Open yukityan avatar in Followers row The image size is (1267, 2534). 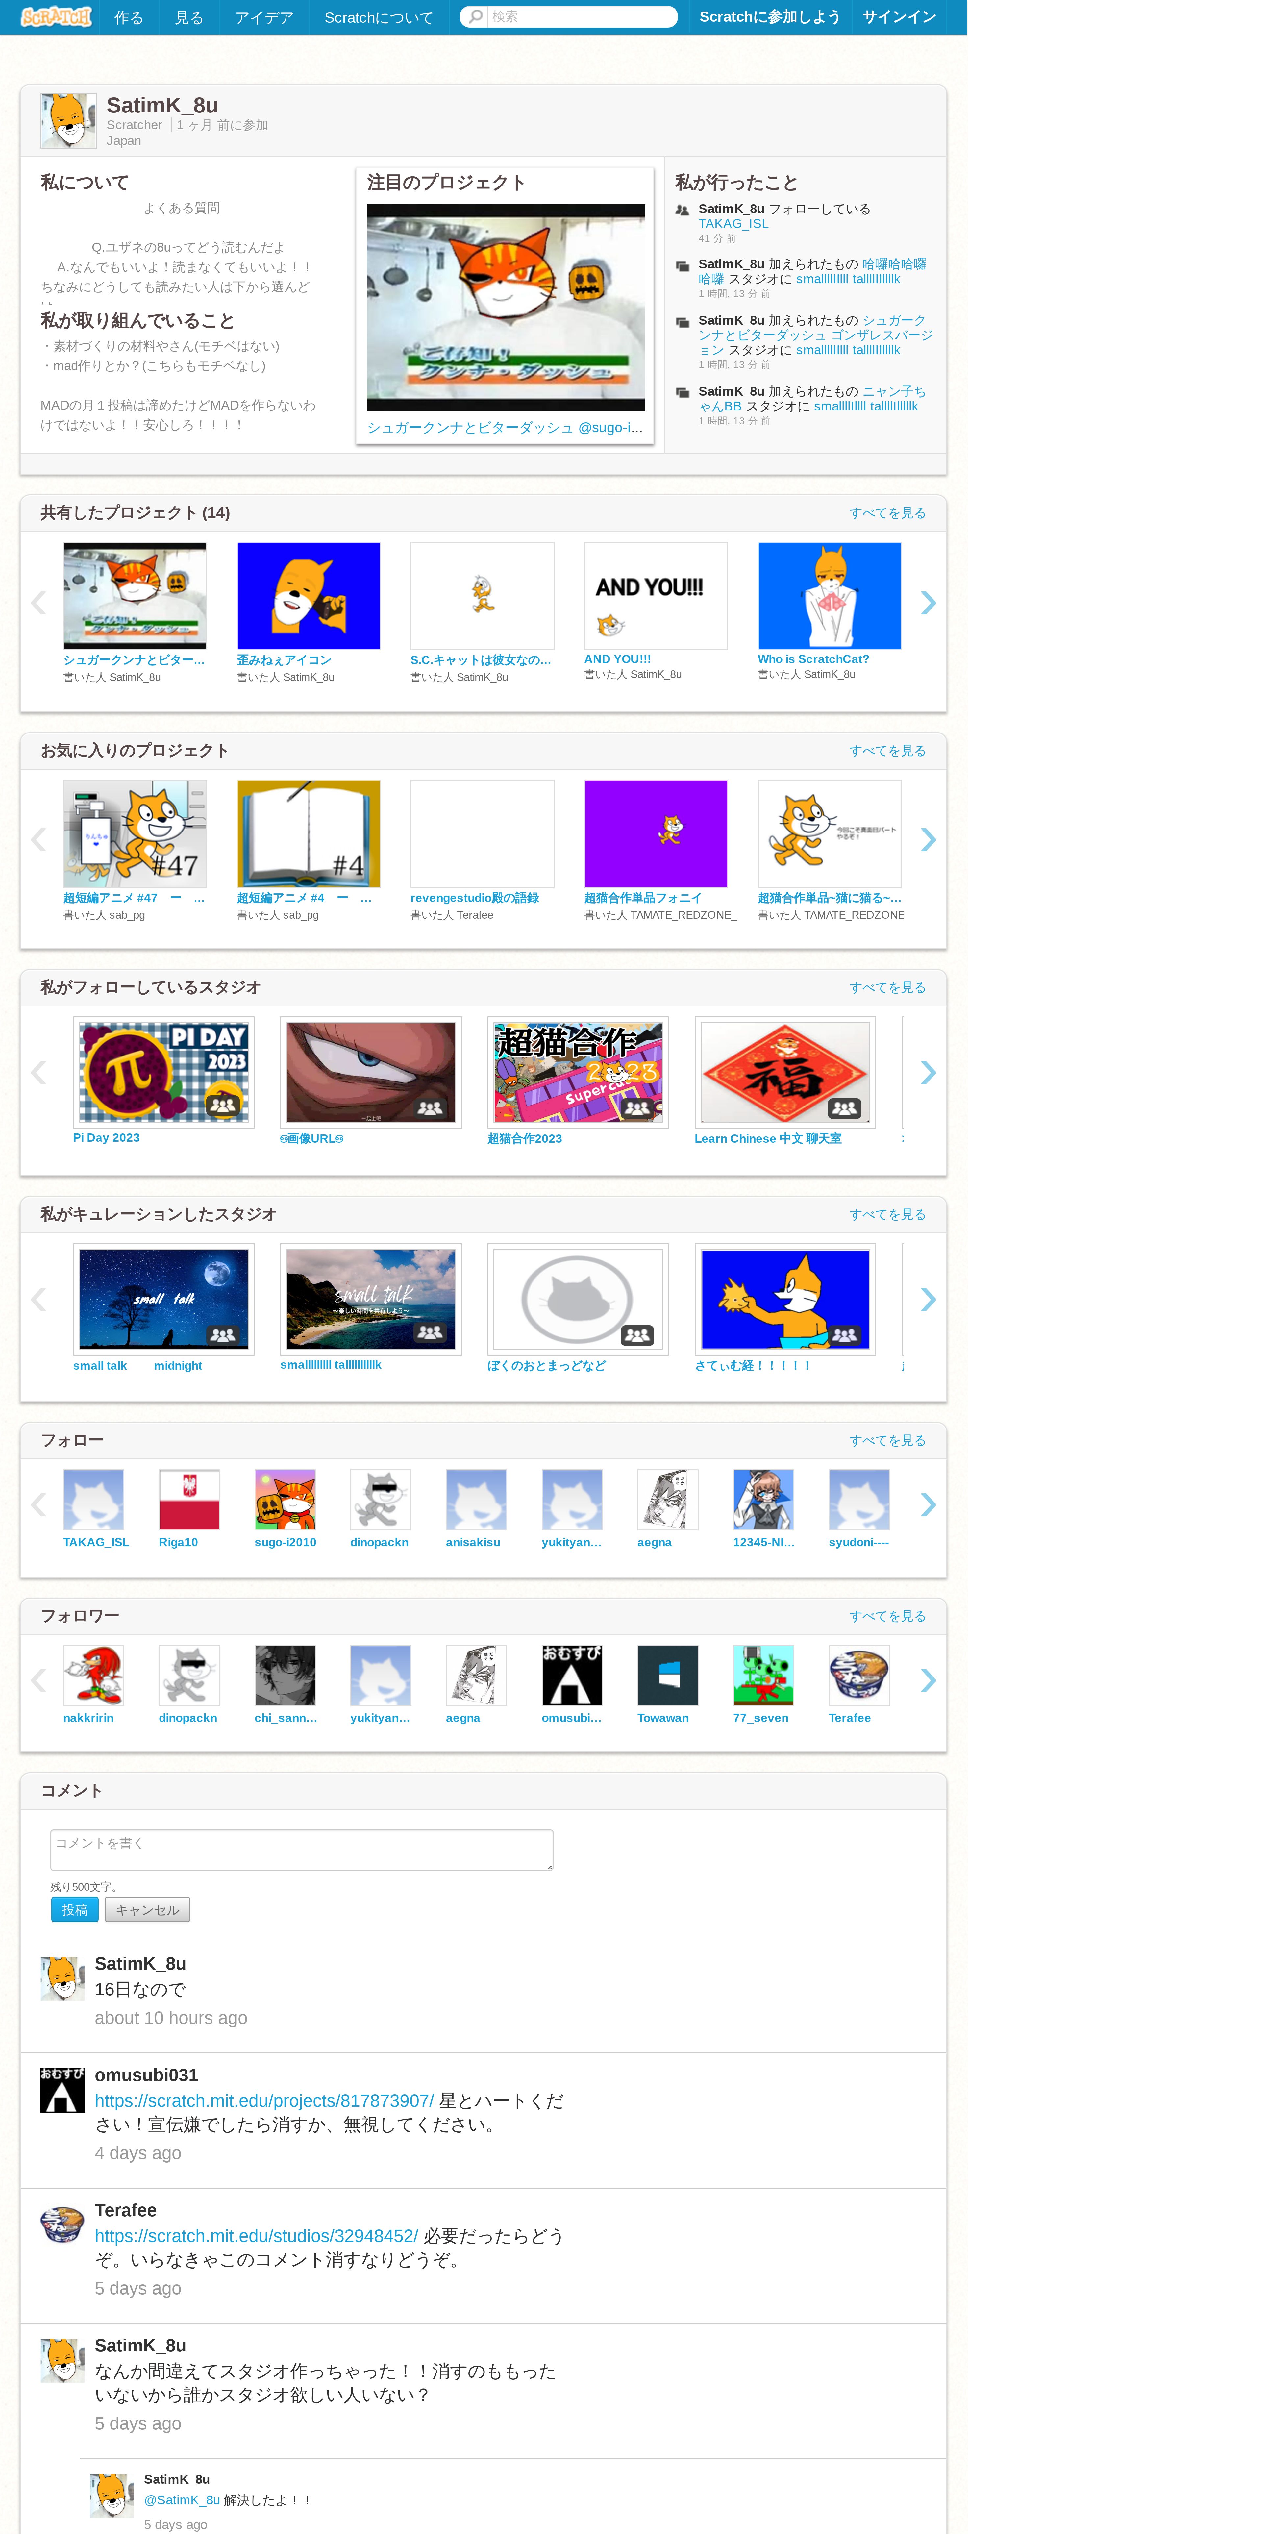click(381, 1675)
